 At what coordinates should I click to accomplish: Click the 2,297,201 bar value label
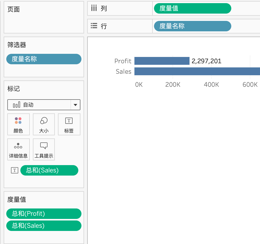click(206, 61)
